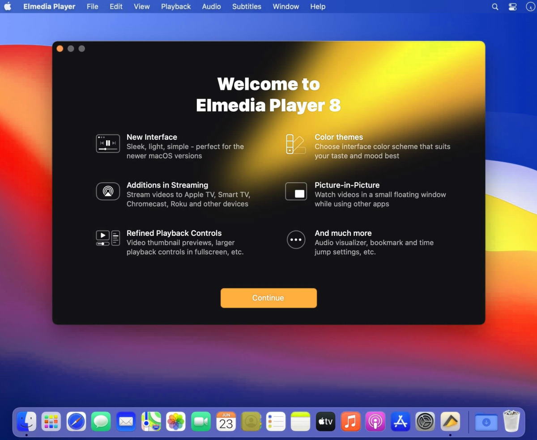Image resolution: width=537 pixels, height=440 pixels.
Task: Open the Apple menu
Action: pos(8,7)
